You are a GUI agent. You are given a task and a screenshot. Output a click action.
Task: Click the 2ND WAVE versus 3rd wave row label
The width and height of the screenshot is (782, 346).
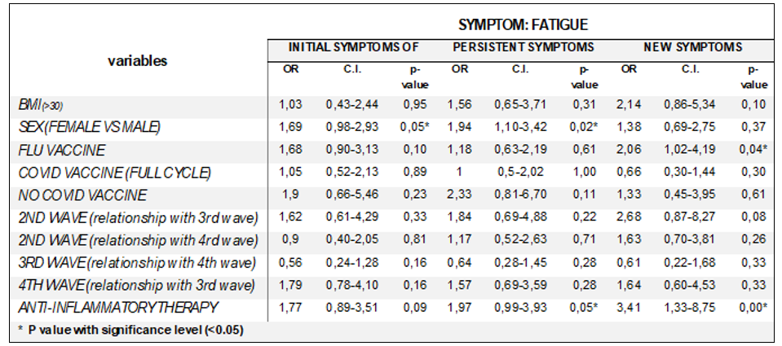138,218
